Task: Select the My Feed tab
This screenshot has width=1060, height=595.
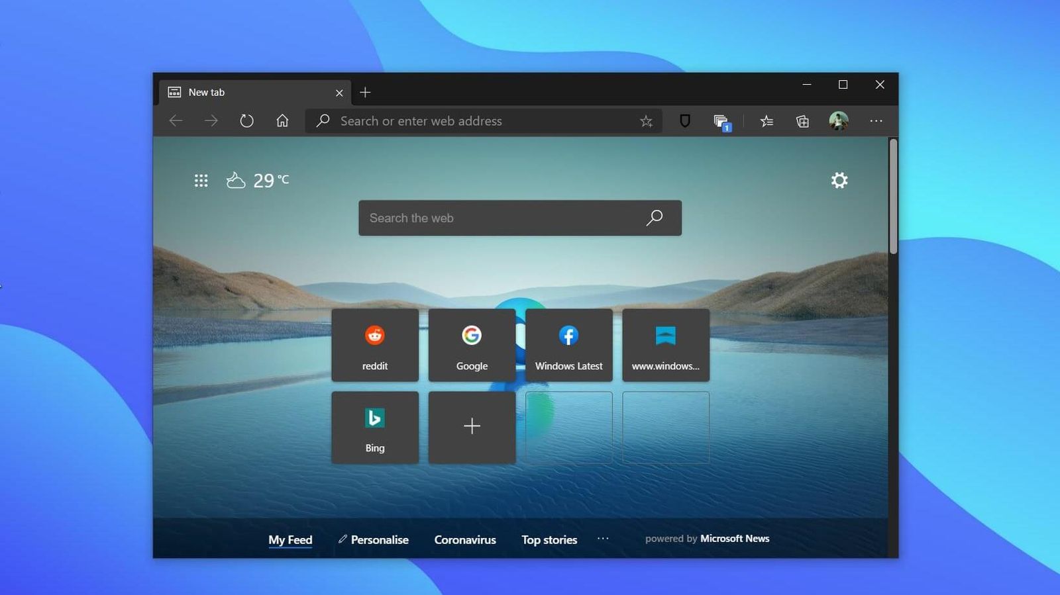Action: click(x=290, y=540)
